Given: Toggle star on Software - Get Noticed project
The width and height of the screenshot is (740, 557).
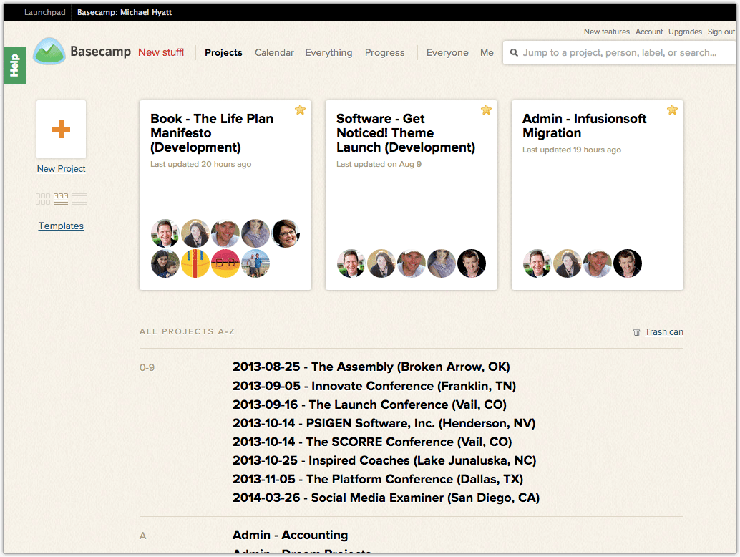Looking at the screenshot, I should tap(486, 110).
